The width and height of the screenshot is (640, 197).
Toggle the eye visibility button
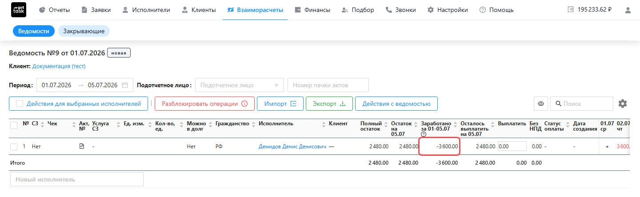pos(541,104)
